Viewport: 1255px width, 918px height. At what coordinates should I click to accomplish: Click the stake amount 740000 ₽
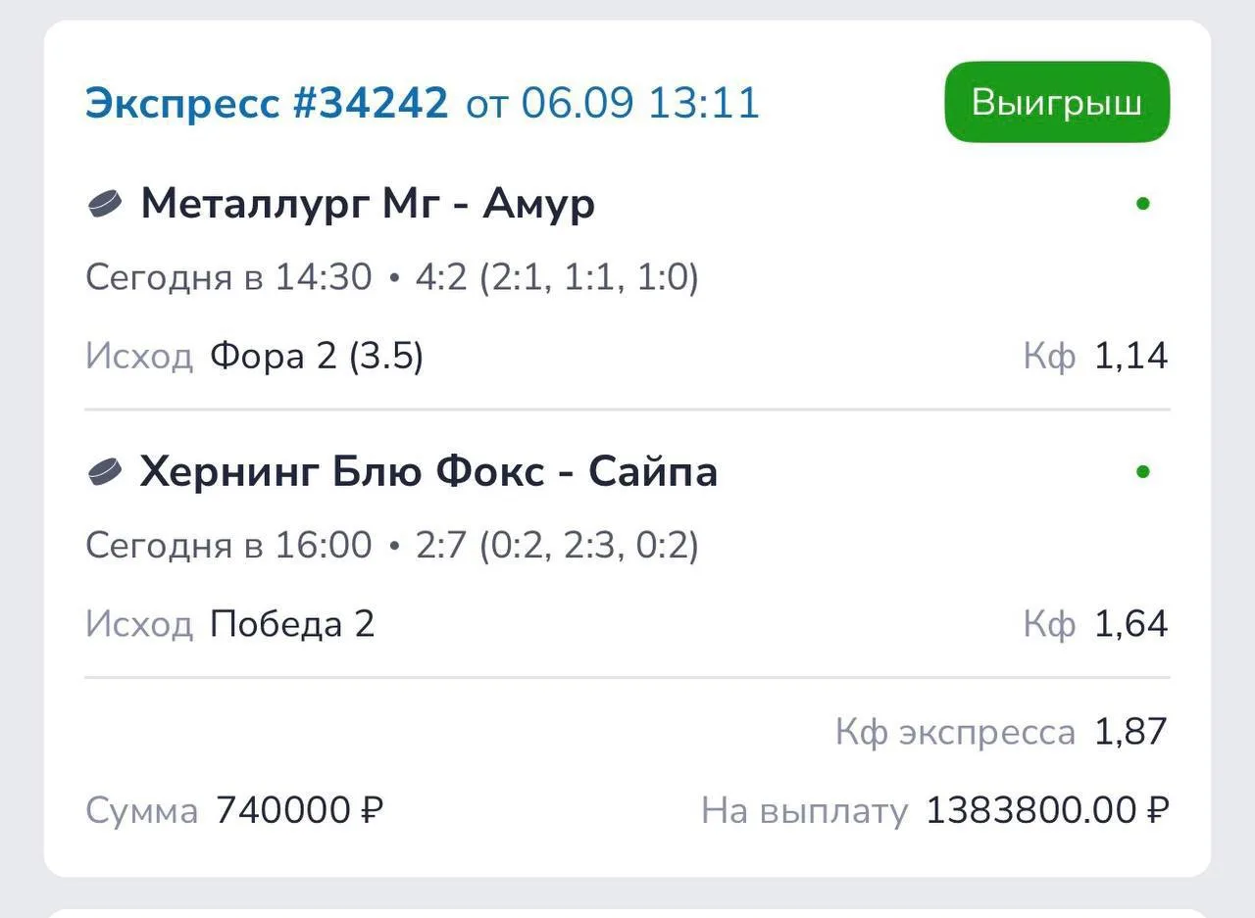click(x=299, y=811)
